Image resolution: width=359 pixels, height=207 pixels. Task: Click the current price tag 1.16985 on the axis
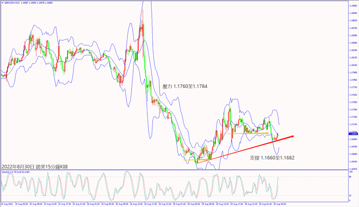pyautogui.click(x=352, y=134)
